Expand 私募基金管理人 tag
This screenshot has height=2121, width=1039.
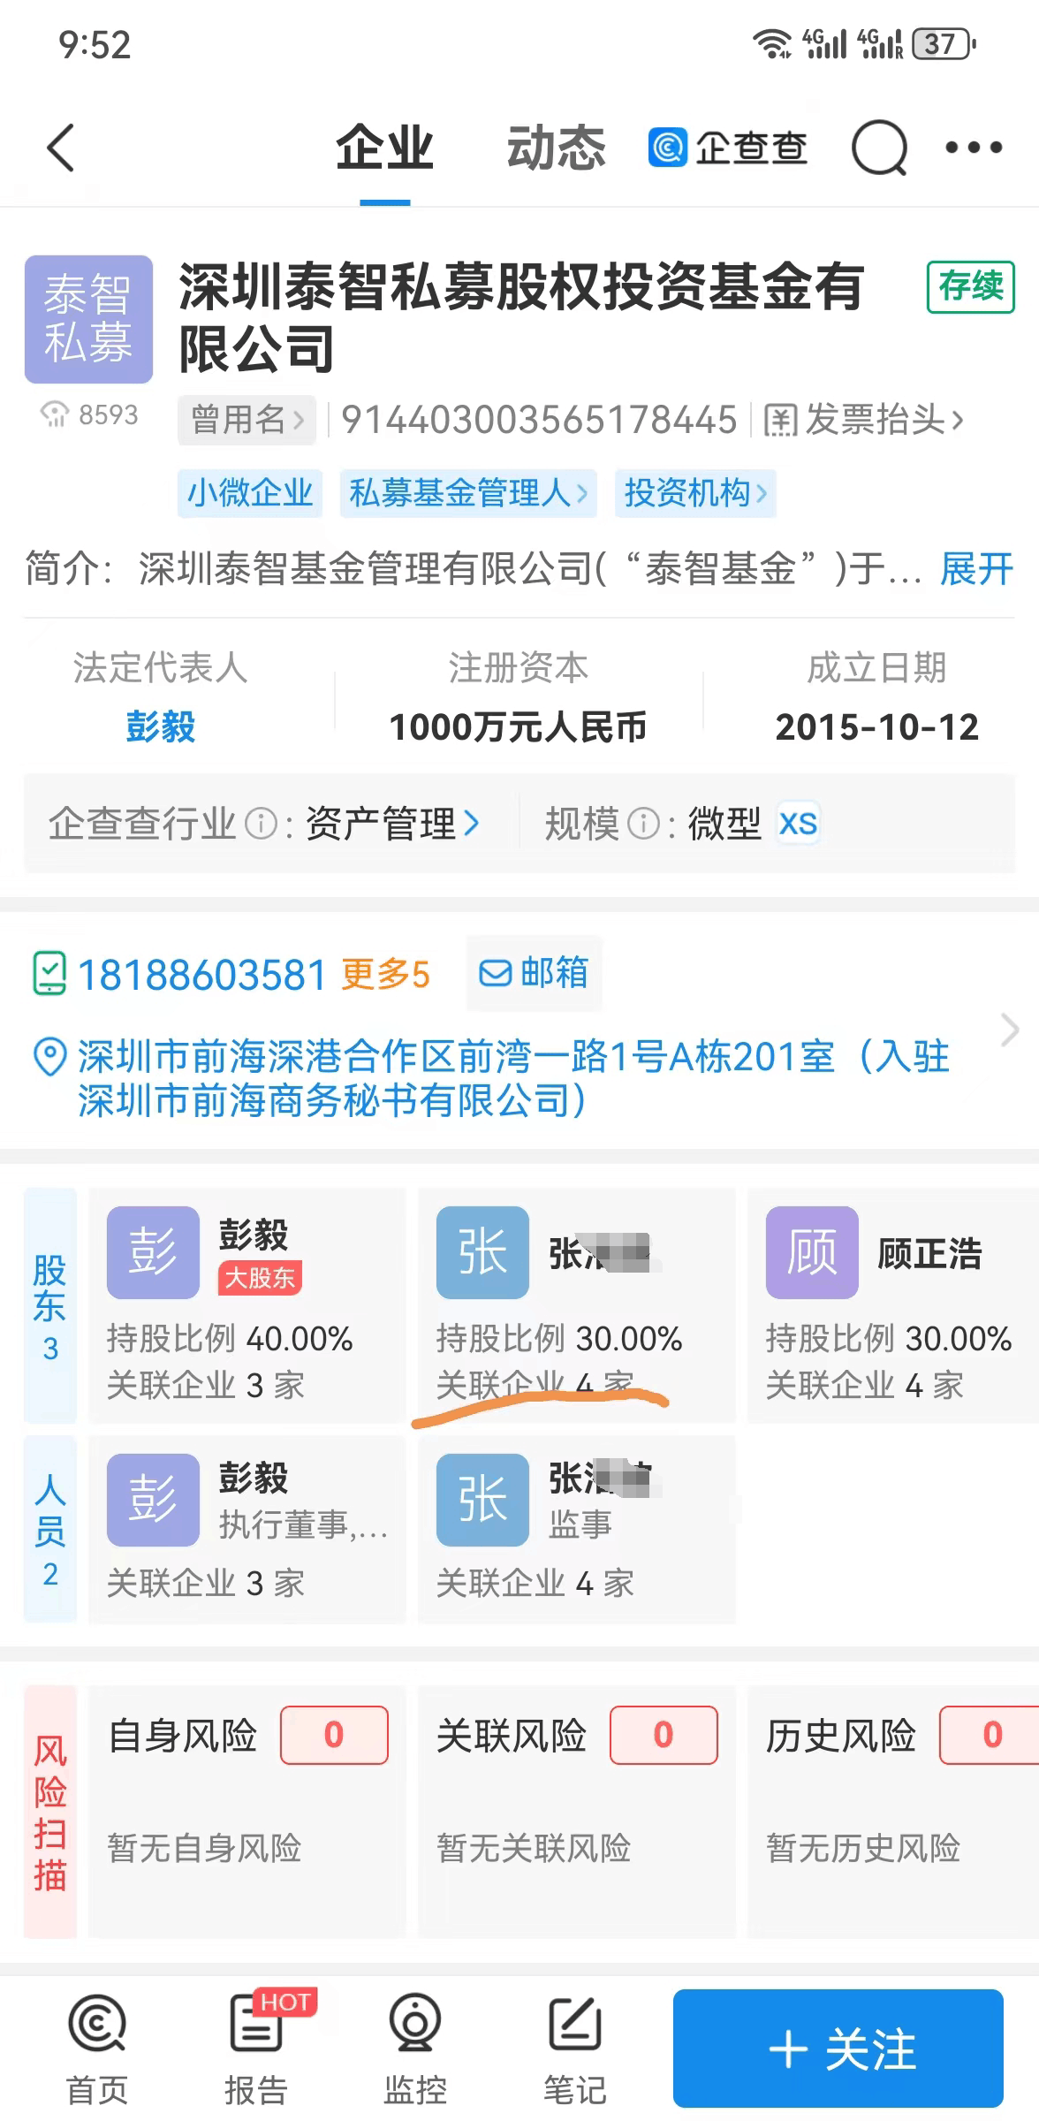[x=468, y=493]
